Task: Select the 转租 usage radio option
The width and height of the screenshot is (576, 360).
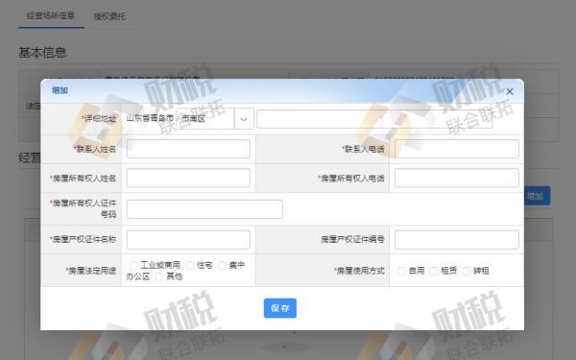Action: 467,271
